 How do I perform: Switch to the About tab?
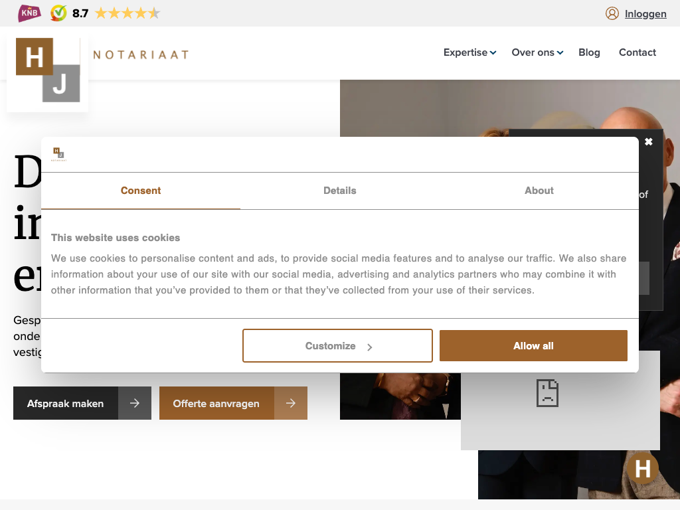[x=539, y=191]
